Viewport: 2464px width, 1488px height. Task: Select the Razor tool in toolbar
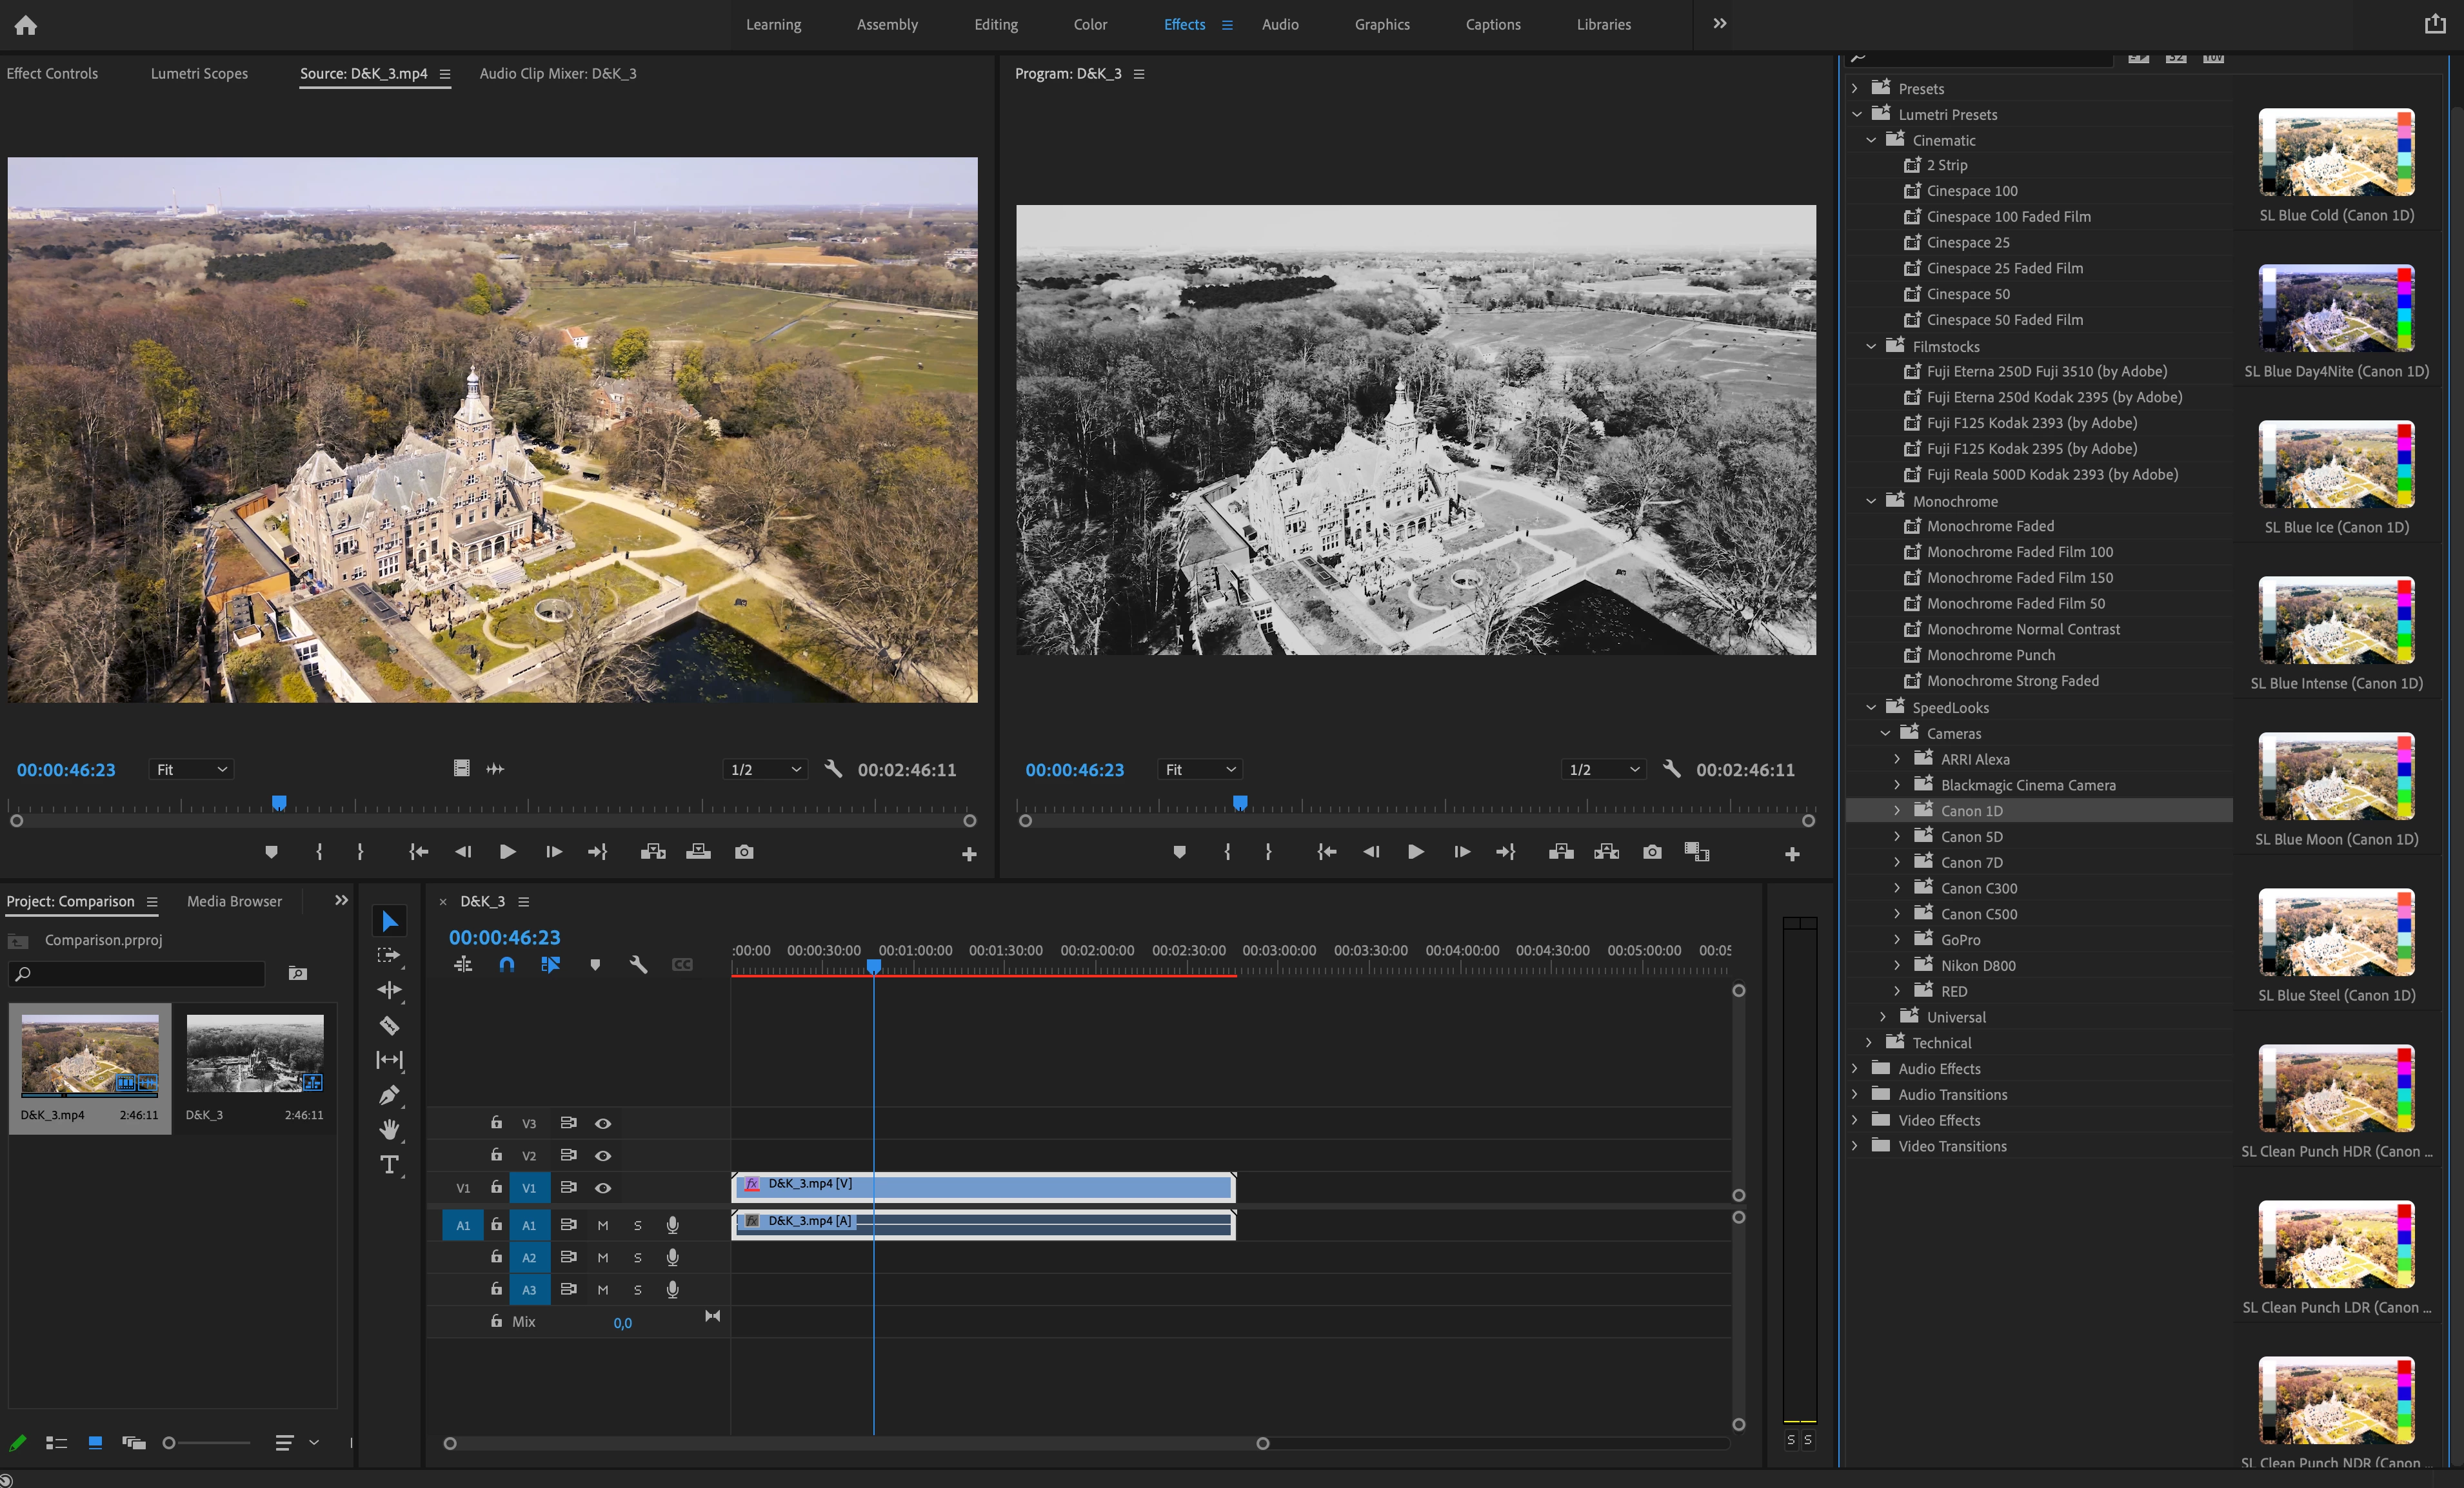coord(389,1025)
